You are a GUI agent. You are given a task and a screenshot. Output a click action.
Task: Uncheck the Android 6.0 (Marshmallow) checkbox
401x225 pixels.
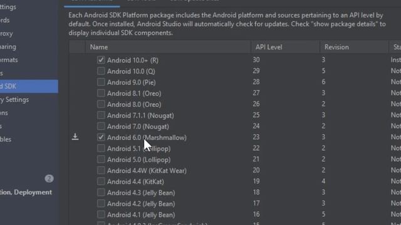101,137
